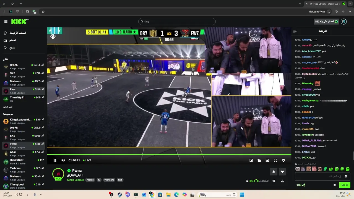Open the Following sidebar item
This screenshot has width=354, height=199.
[x=24, y=48]
